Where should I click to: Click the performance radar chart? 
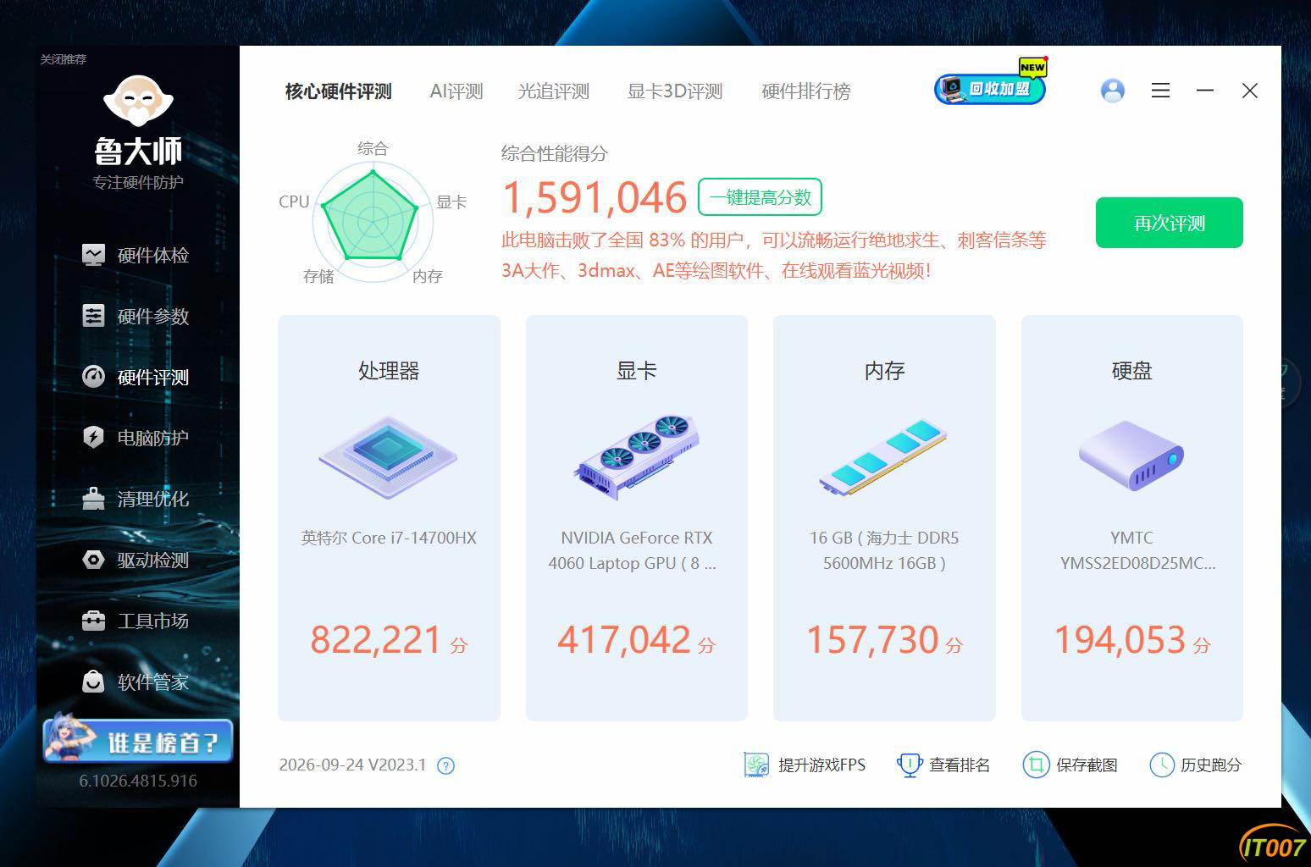(x=372, y=220)
